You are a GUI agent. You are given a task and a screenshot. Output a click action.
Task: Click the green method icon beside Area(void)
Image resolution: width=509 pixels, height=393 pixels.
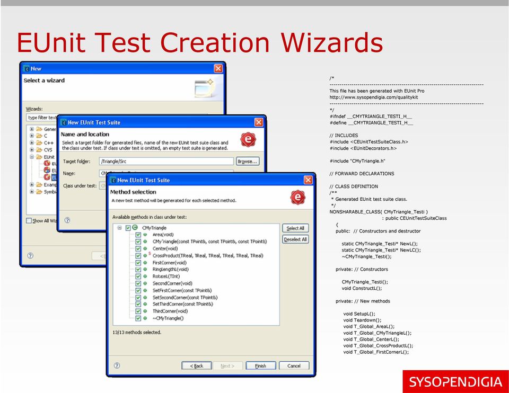click(x=145, y=235)
